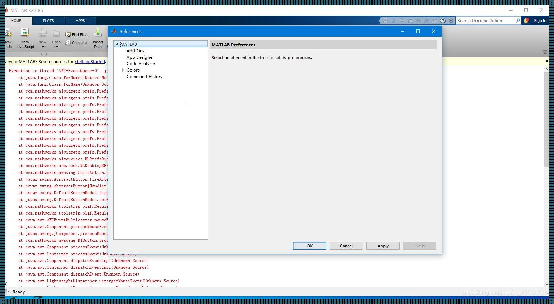
Task: Collapse the MATLAB tree node
Action: click(117, 44)
